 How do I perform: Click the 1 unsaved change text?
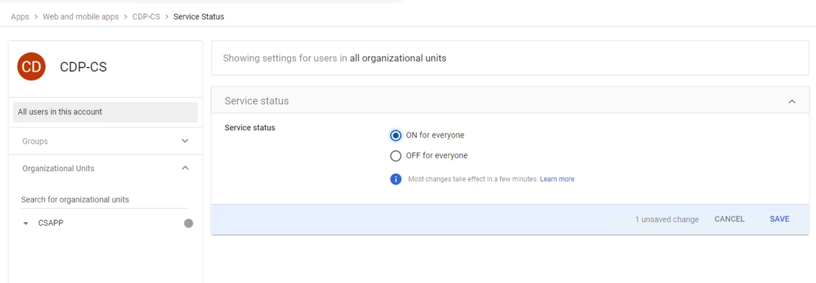[x=667, y=219]
